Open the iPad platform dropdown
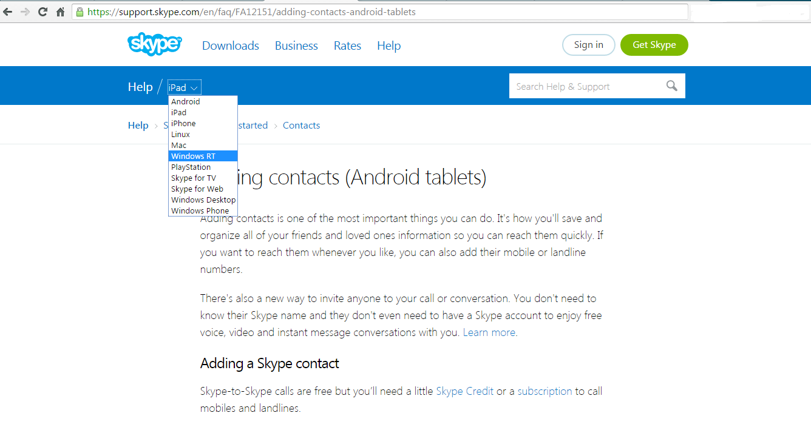Screen dimensions: 811x427 coord(184,87)
